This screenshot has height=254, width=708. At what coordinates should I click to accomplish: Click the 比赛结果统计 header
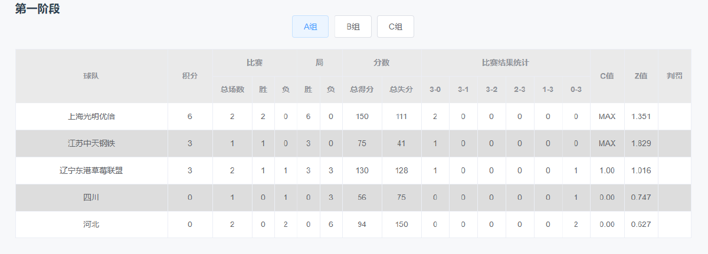(x=506, y=62)
